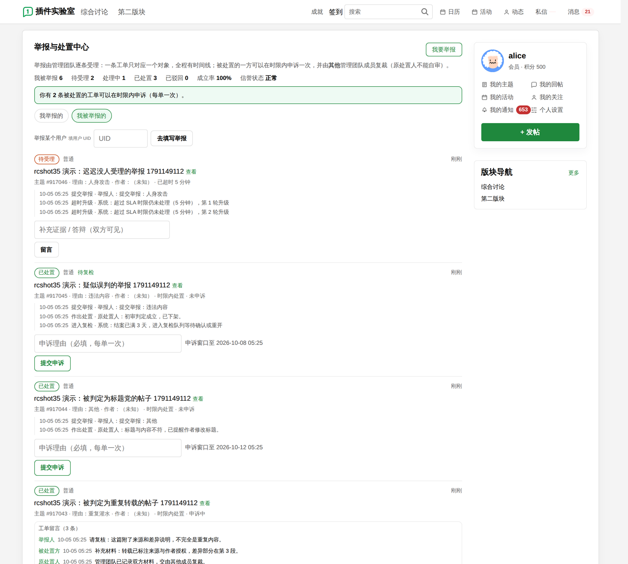Viewport: 628px width, 564px height.
Task: Open 第二版块 under 版块导航
Action: [493, 199]
